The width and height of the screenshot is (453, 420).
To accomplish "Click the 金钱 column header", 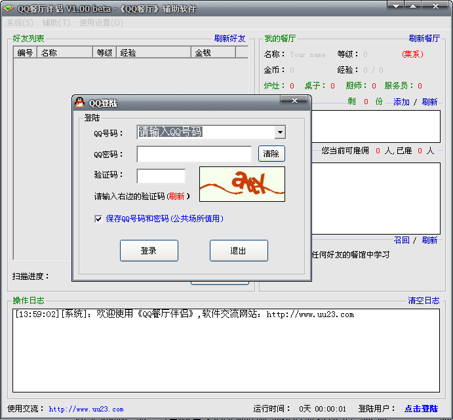I will (213, 52).
